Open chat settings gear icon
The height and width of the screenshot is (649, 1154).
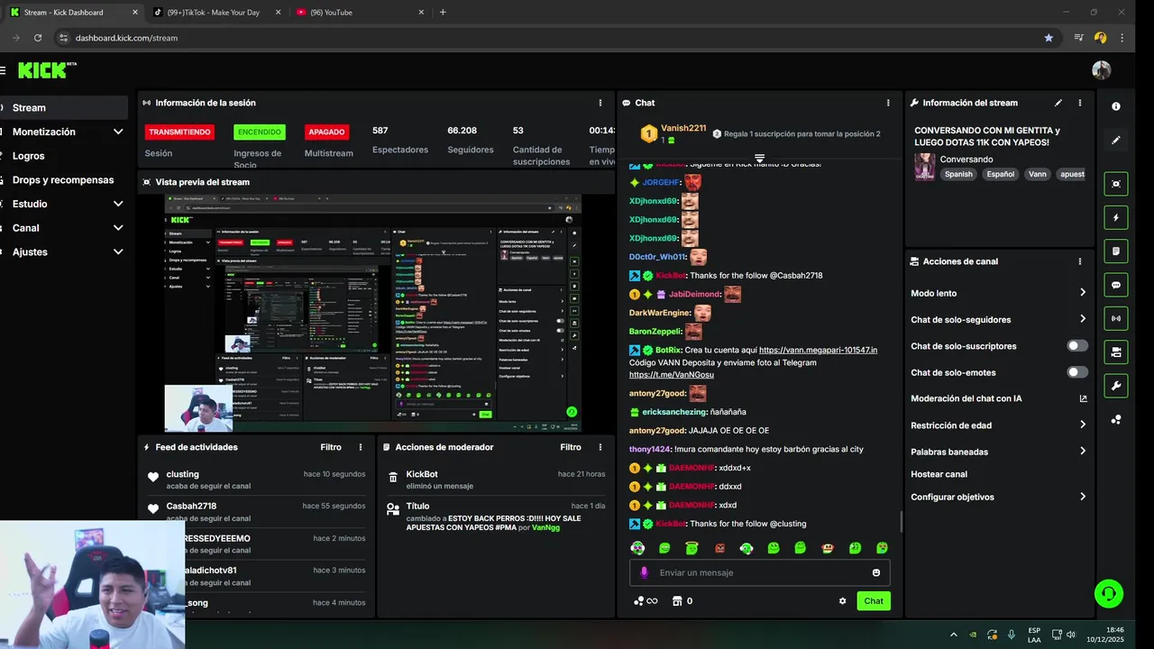pyautogui.click(x=843, y=601)
